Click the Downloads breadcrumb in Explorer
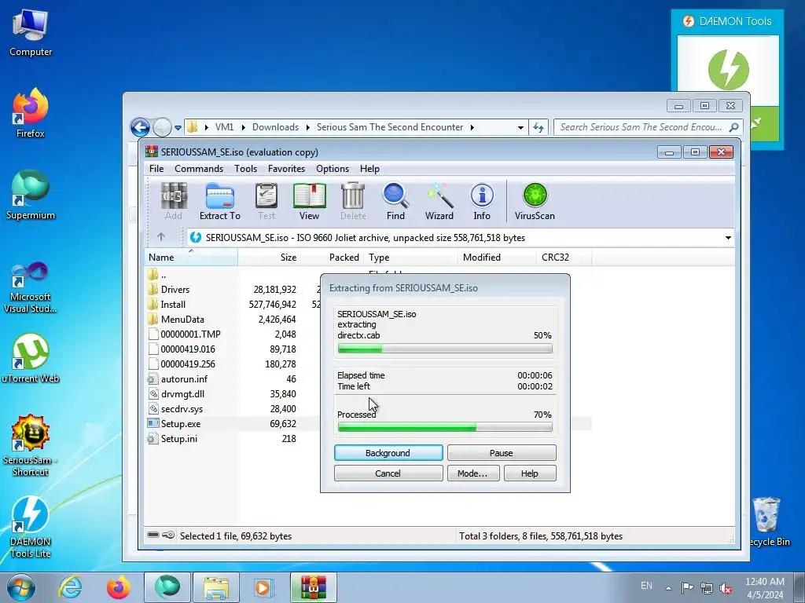 275,127
